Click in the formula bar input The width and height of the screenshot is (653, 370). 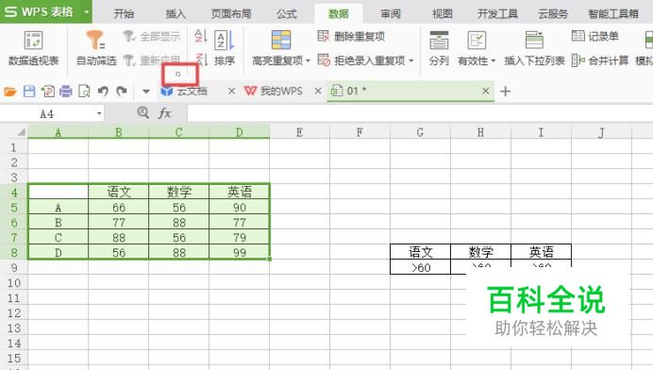pyautogui.click(x=420, y=113)
